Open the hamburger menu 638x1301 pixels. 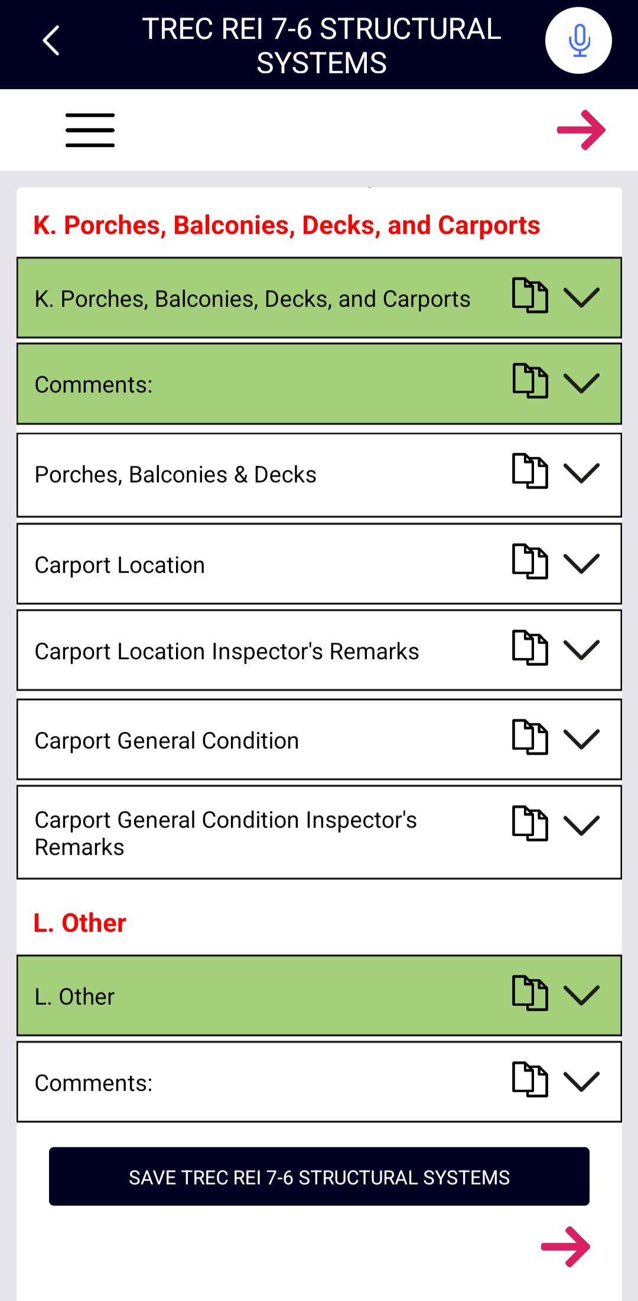(90, 130)
